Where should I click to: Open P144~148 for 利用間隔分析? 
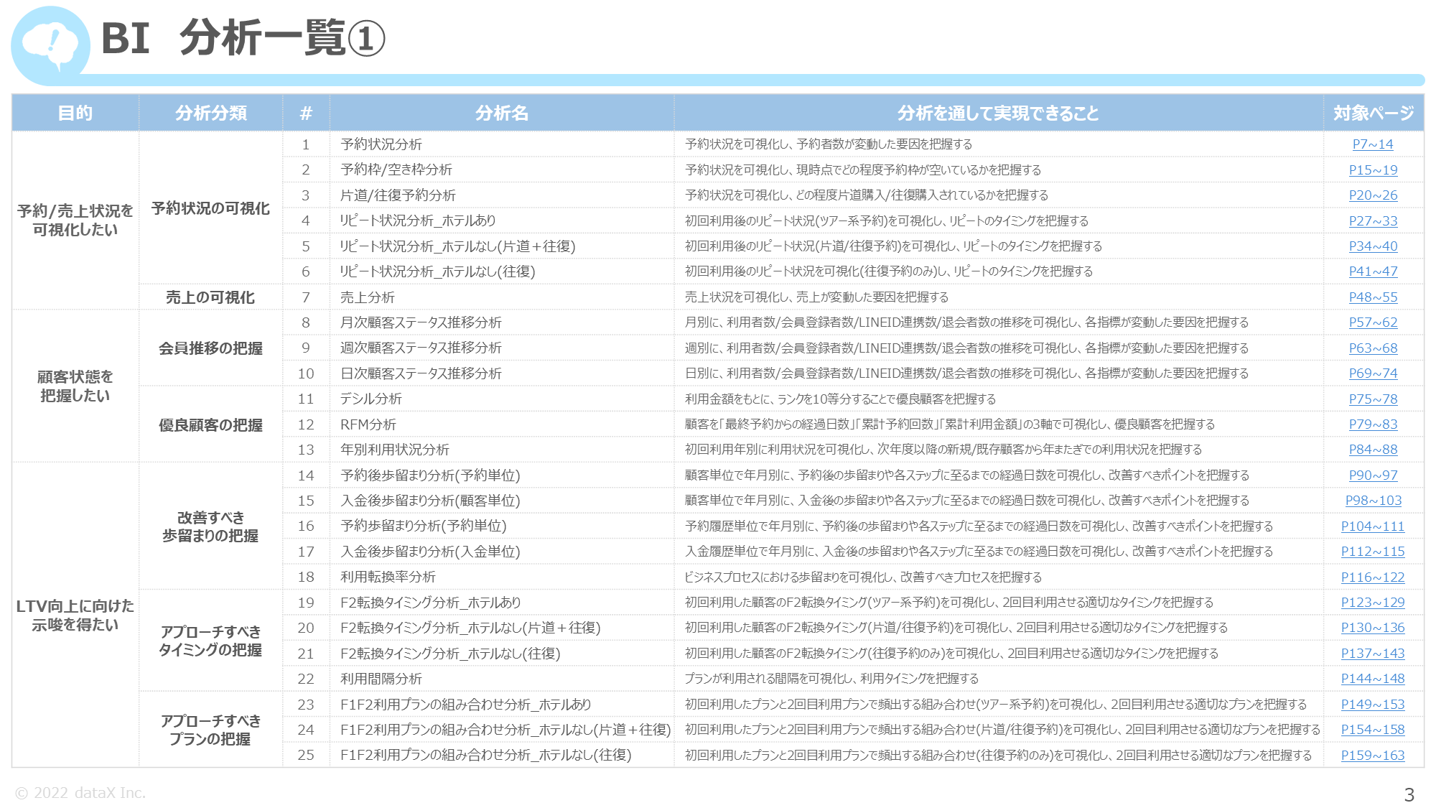click(1373, 679)
